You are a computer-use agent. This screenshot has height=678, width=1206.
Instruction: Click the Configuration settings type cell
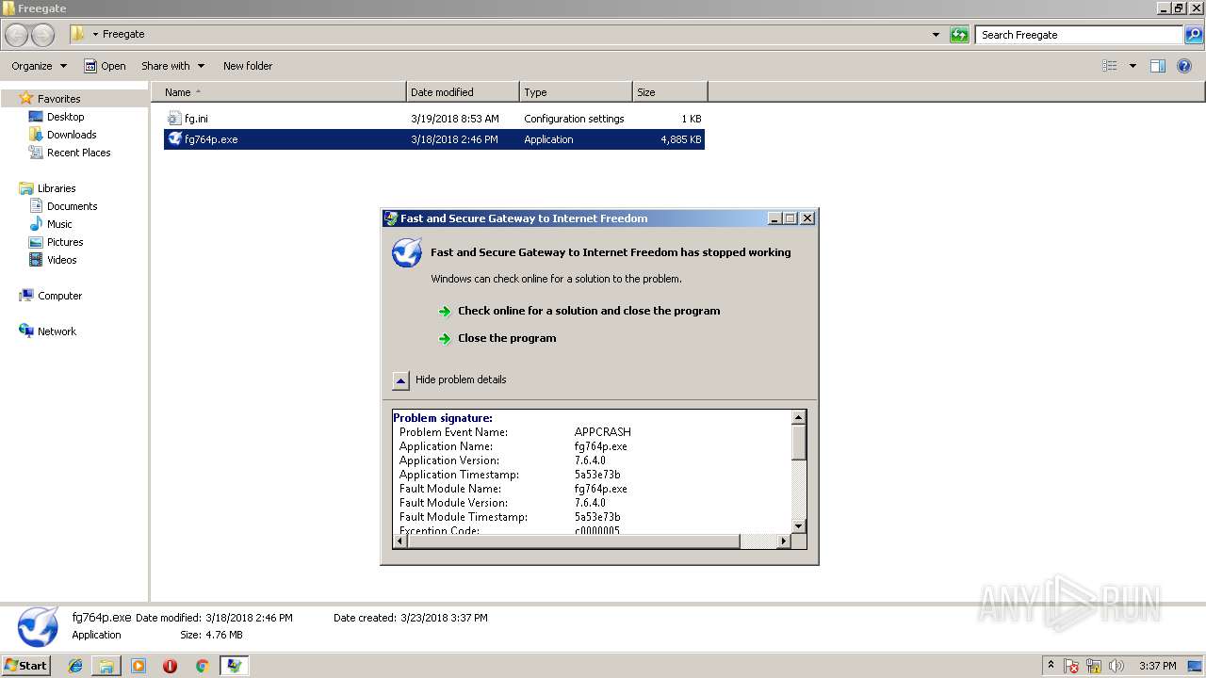tap(574, 119)
